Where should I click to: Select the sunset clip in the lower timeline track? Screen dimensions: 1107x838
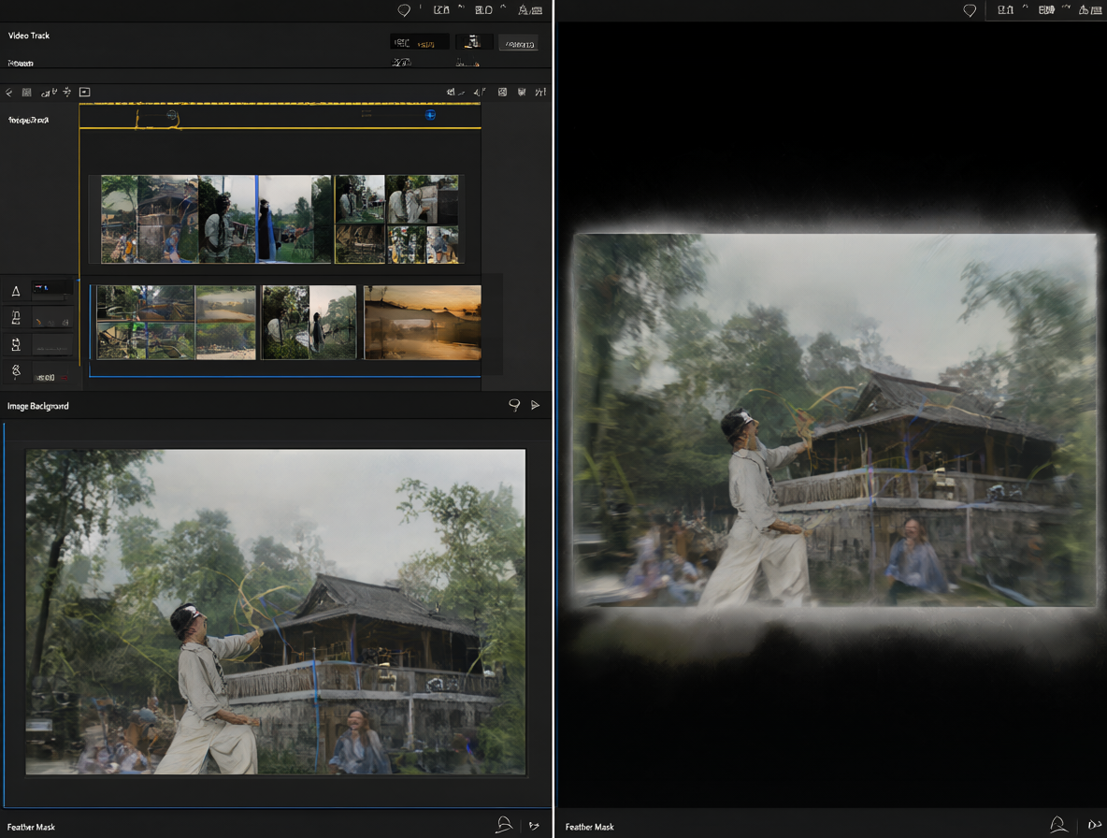(x=423, y=323)
